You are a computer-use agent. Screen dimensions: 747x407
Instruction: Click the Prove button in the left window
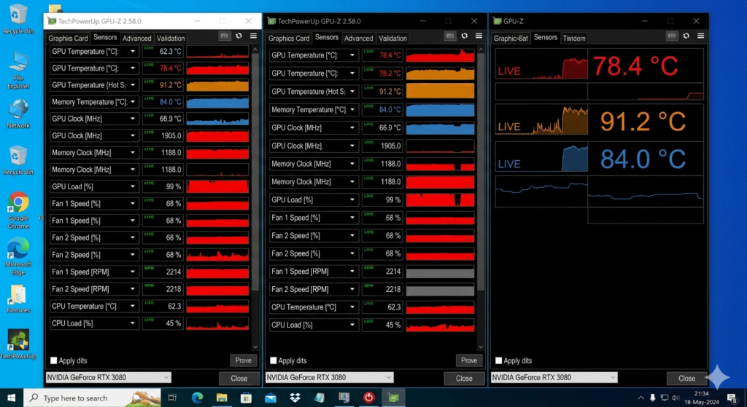[243, 360]
